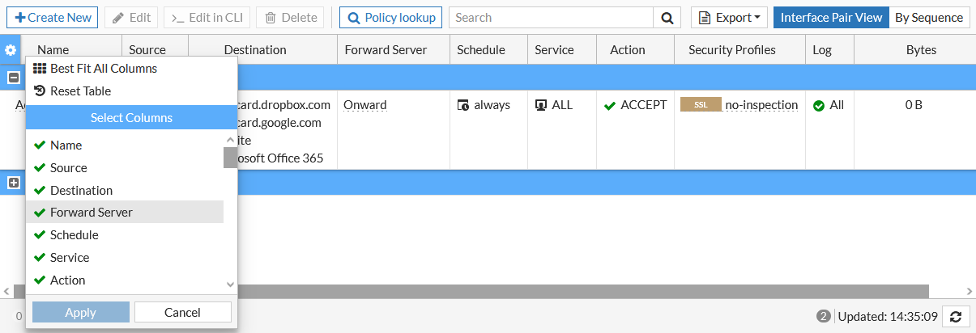Expand the second collapsed policy section
This screenshot has height=333, width=976.
[x=13, y=183]
